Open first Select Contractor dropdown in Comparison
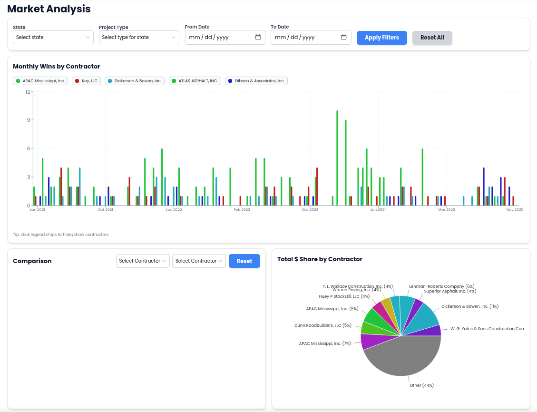 tap(143, 261)
